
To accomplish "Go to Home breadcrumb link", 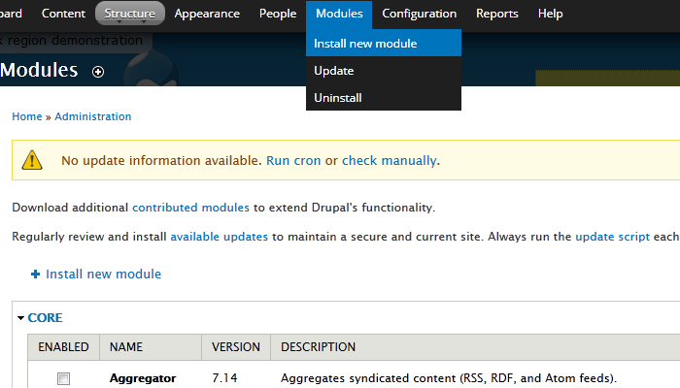I will [x=27, y=116].
